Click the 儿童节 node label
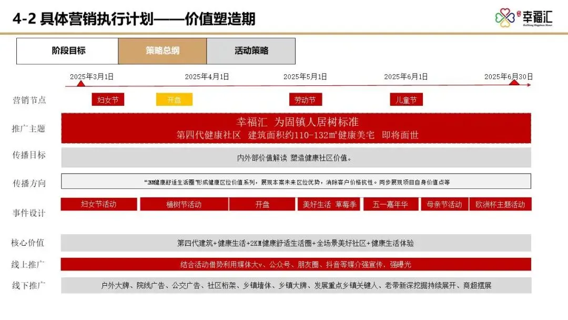Screen dimensions: 568x320 [405, 99]
